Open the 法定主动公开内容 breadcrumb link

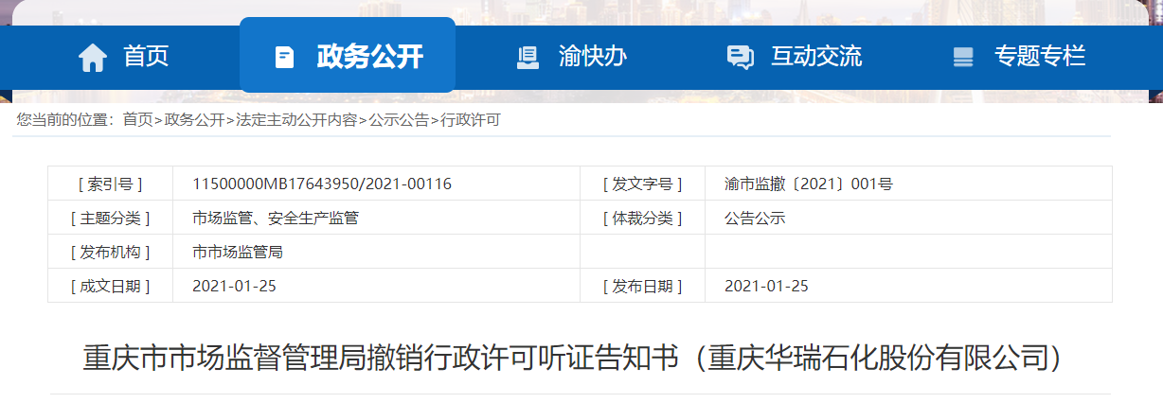(296, 119)
